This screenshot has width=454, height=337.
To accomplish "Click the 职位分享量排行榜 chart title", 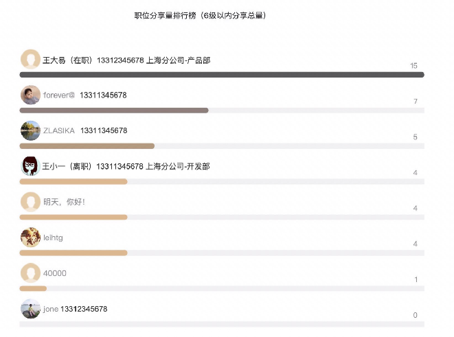I will (x=200, y=15).
